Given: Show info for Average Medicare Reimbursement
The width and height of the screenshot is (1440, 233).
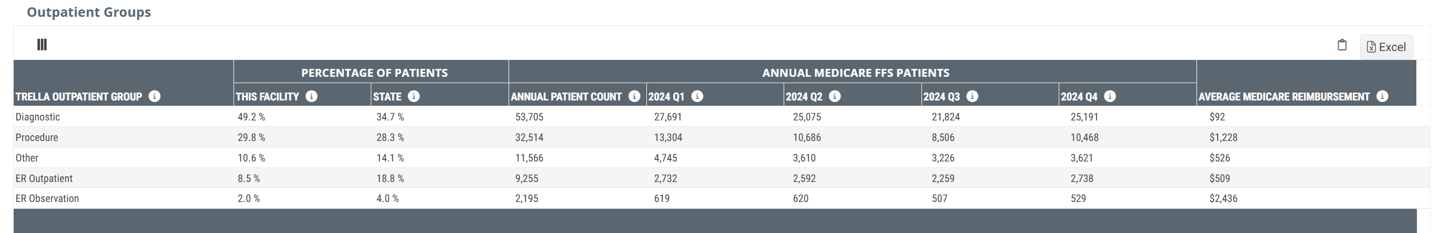Looking at the screenshot, I should tap(1383, 97).
